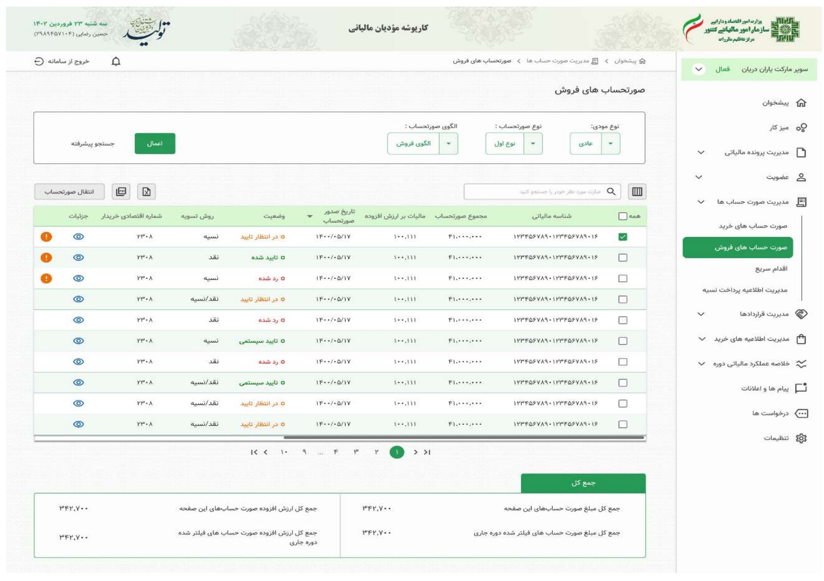Screen dimensions: 824x581
Task: Click the Excel export icon
Action: [x=147, y=191]
